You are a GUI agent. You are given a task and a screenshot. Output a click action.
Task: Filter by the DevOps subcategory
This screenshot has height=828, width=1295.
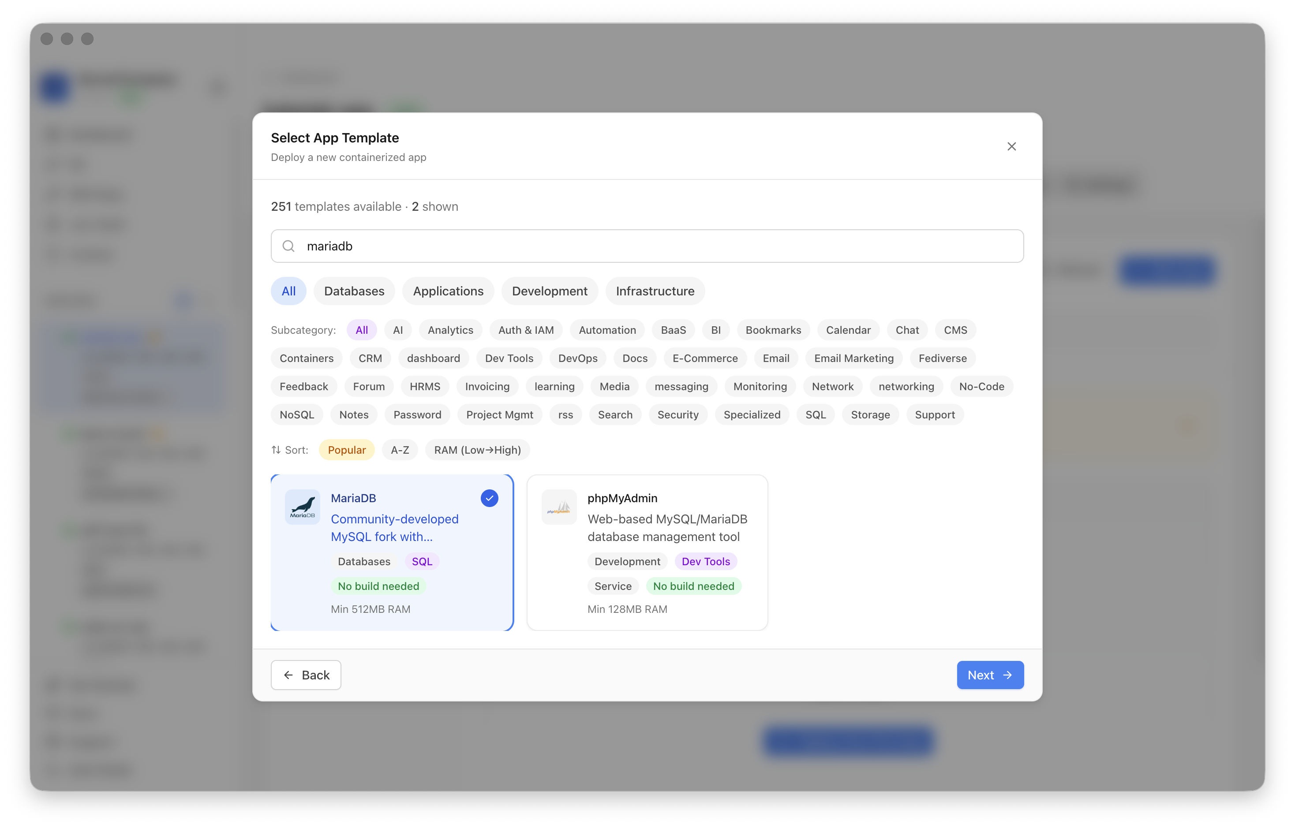[577, 358]
